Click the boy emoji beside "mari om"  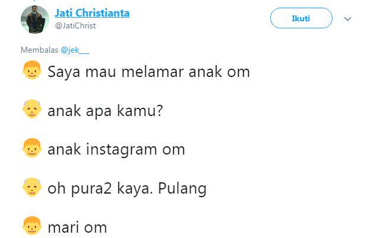pyautogui.click(x=31, y=227)
